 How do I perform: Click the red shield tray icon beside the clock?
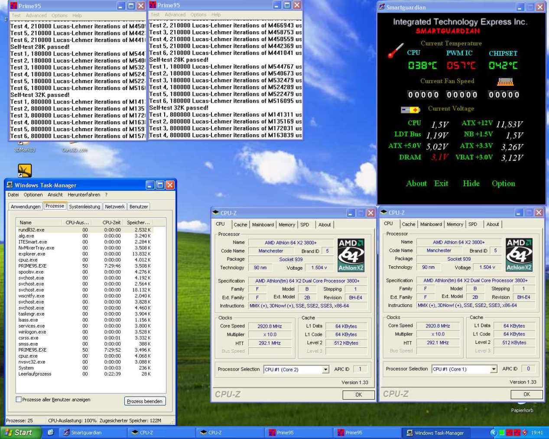[x=525, y=432]
